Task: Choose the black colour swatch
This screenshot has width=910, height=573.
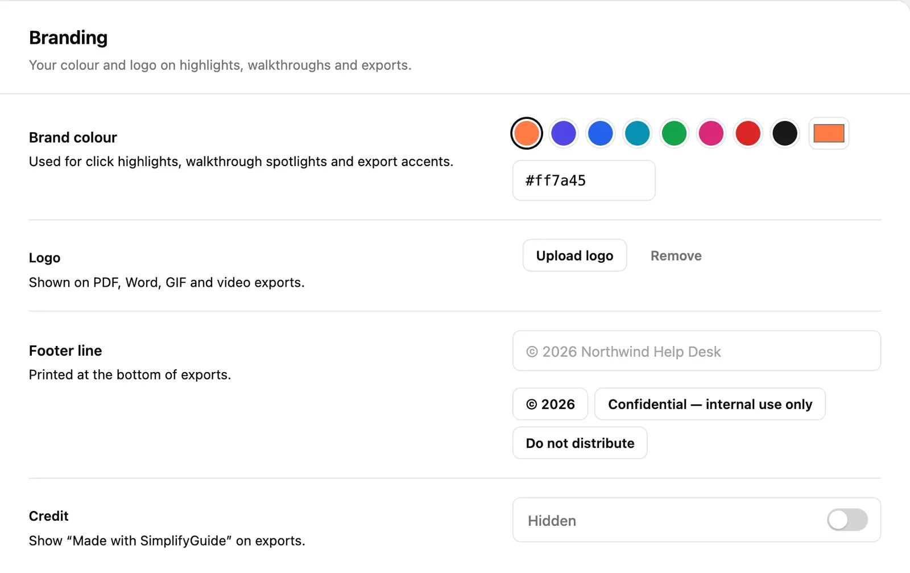Action: click(785, 134)
